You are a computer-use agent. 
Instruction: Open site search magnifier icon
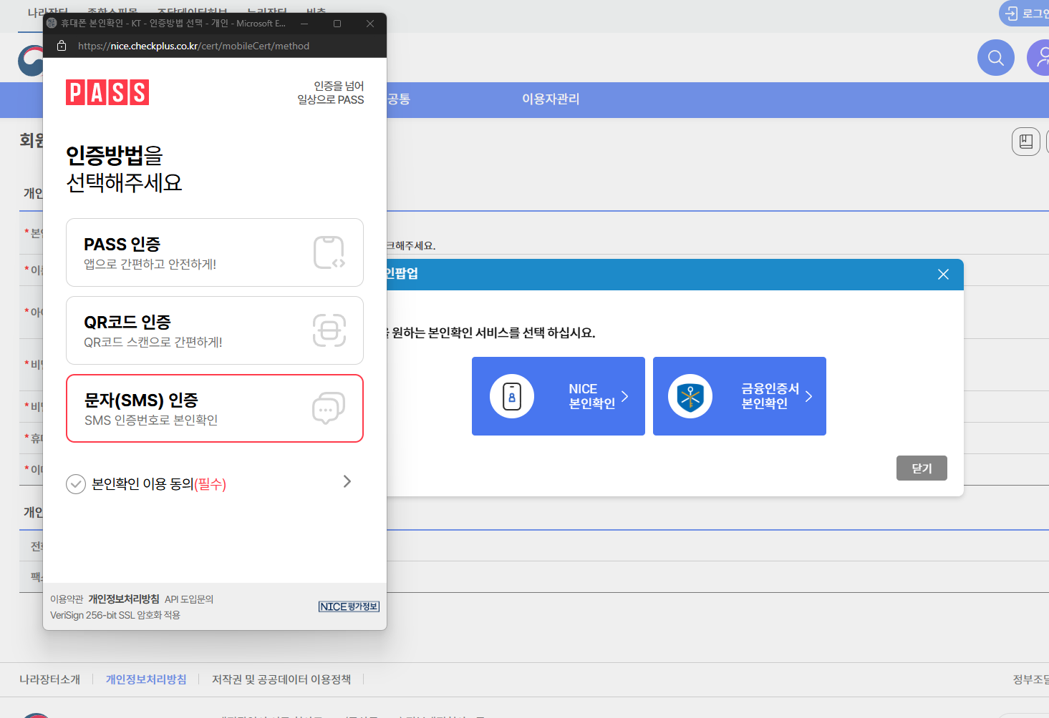[x=996, y=57]
